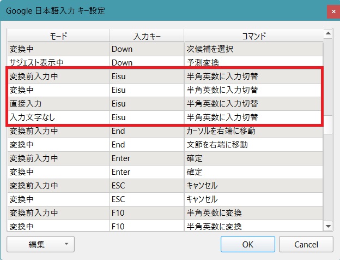Click the Eisu key cell in 直接入力 row
The width and height of the screenshot is (340, 260).
click(x=146, y=103)
